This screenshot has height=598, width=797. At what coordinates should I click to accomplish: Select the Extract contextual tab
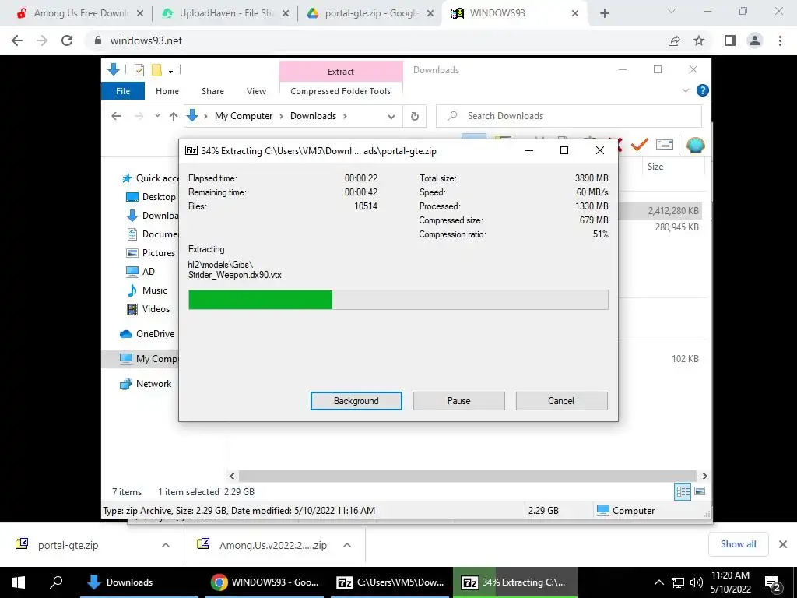coord(341,71)
